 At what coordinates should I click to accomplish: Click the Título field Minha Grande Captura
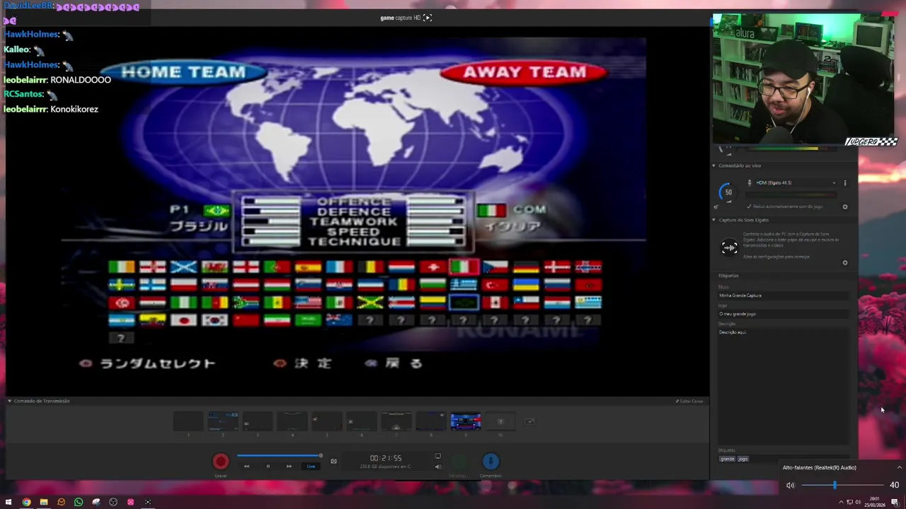[783, 296]
